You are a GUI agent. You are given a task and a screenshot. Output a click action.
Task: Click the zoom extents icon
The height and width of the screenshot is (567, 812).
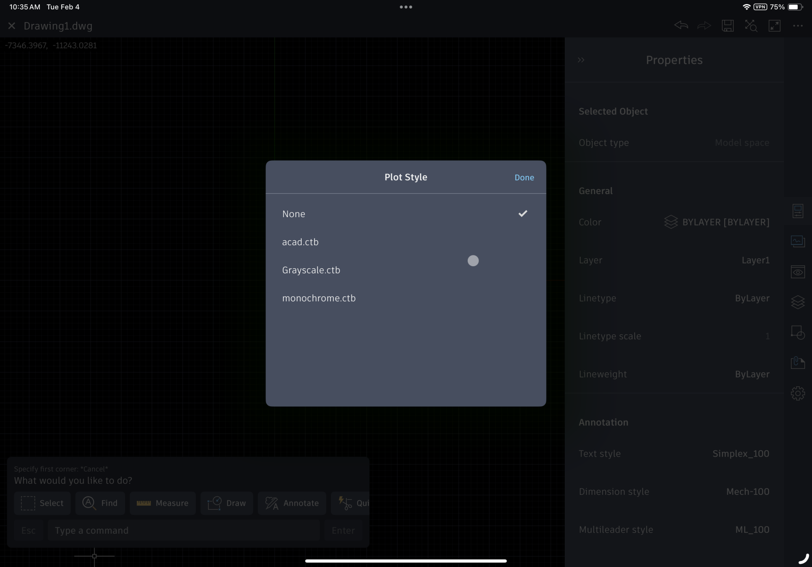[751, 26]
